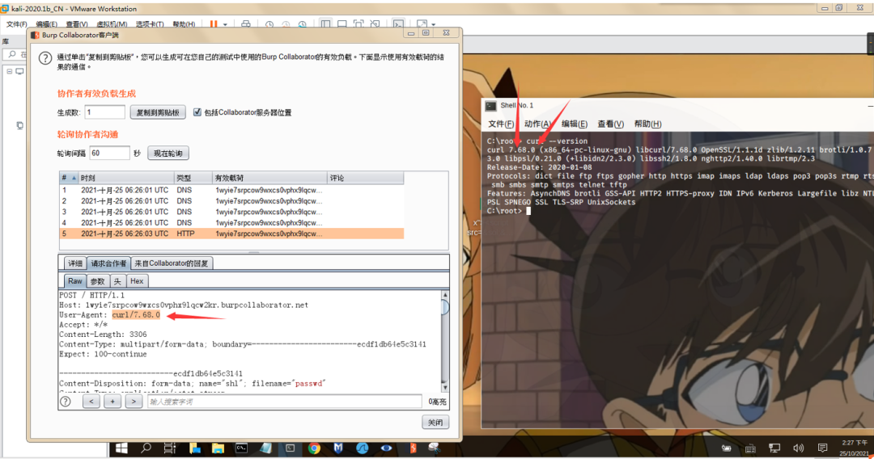Screen dimensions: 874x459
Task: Open the VMware 帮助(H) menu
Action: (184, 24)
